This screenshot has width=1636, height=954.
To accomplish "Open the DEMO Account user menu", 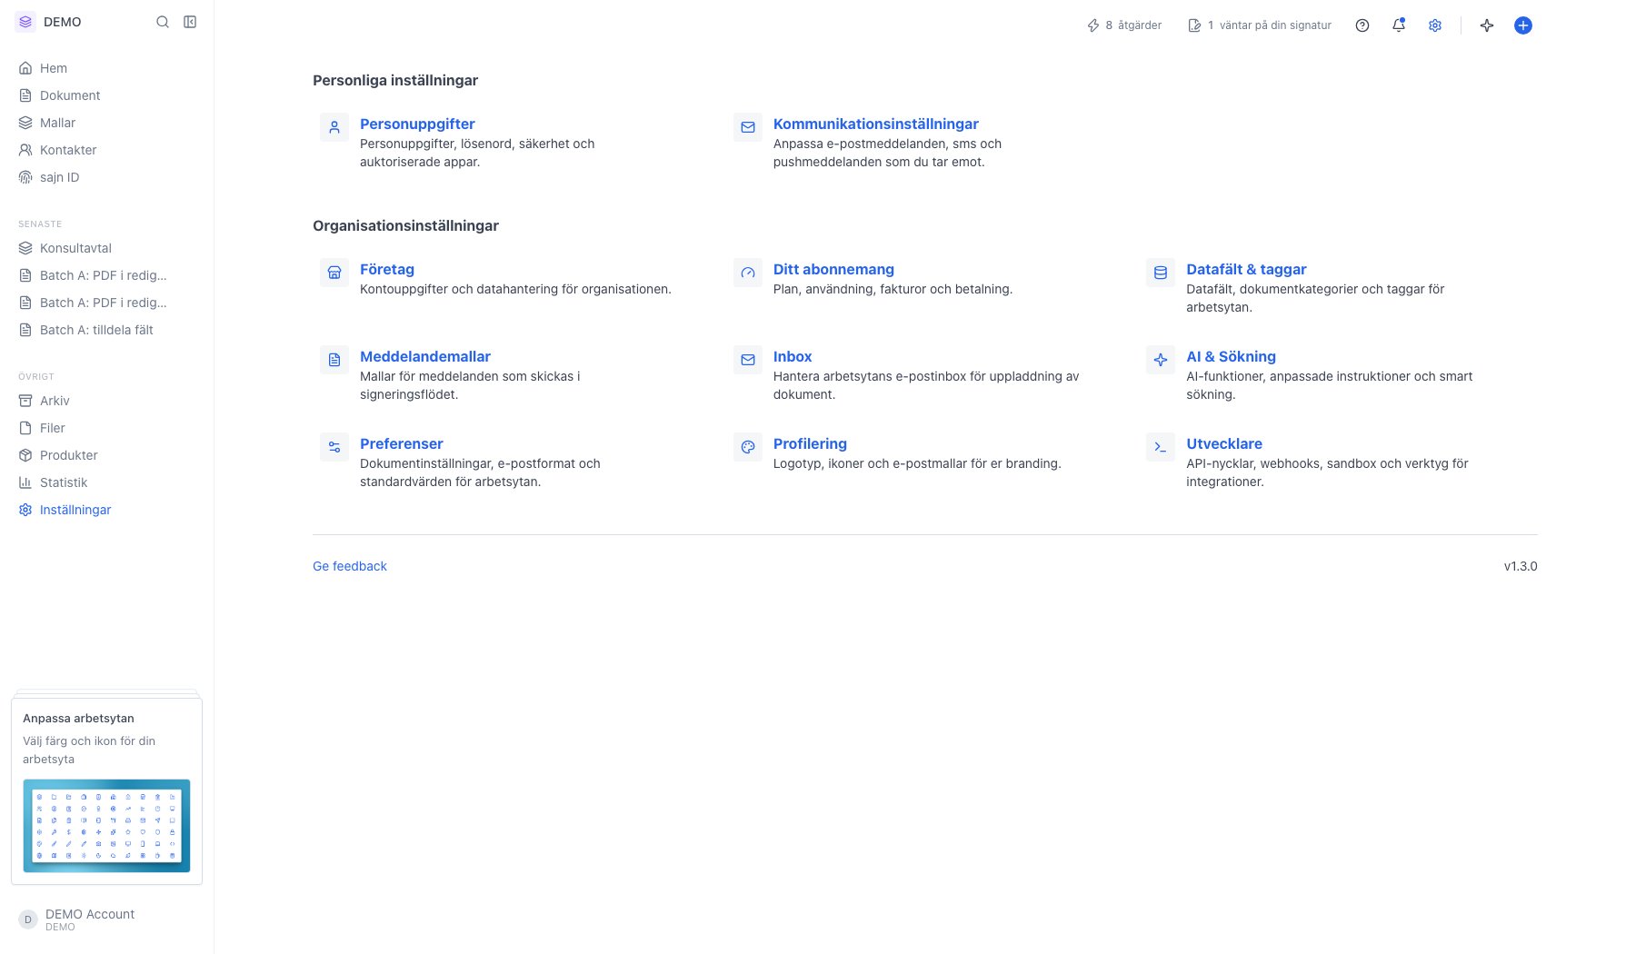I will click(106, 919).
